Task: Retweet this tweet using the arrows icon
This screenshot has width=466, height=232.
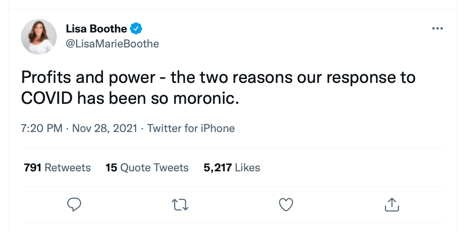Action: [x=180, y=205]
